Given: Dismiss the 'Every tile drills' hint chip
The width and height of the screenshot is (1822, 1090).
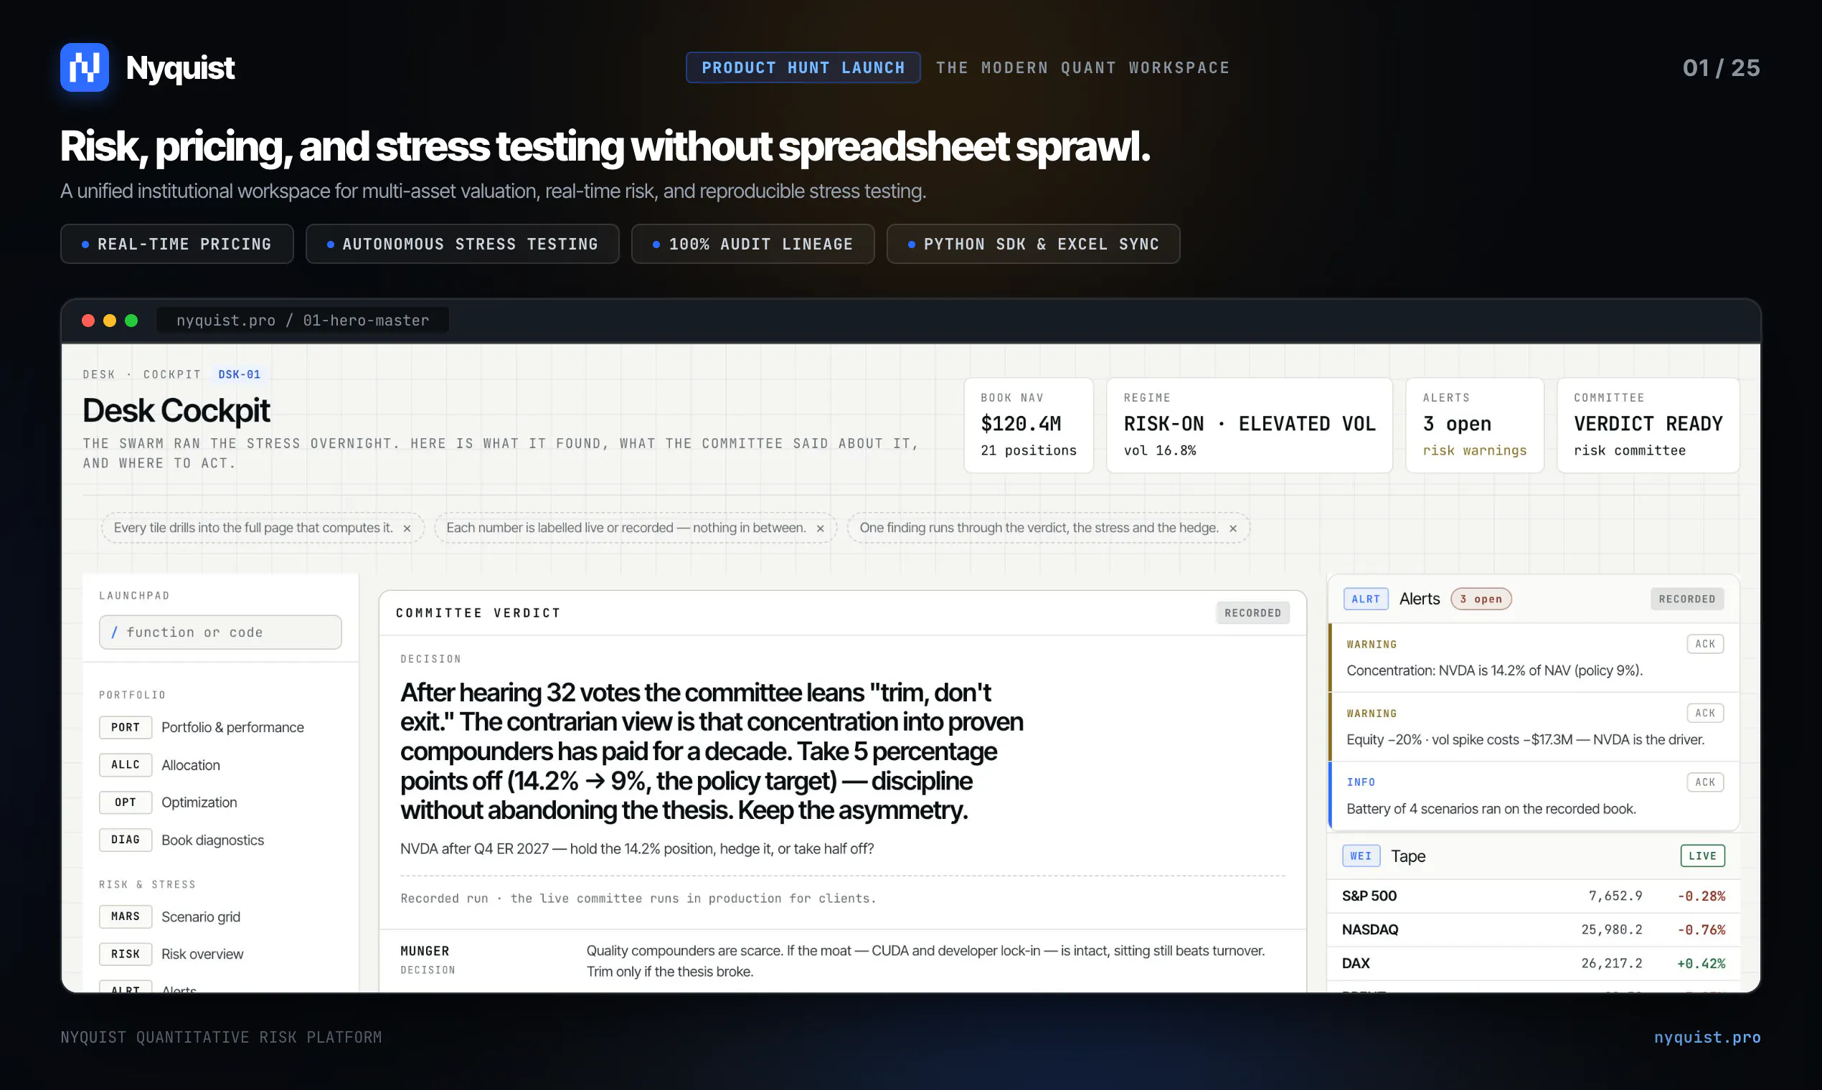Looking at the screenshot, I should [407, 528].
